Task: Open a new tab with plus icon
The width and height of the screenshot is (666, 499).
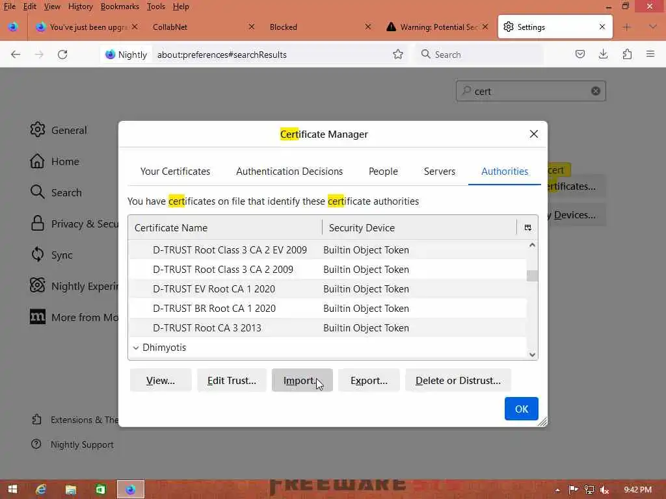Action: point(626,27)
